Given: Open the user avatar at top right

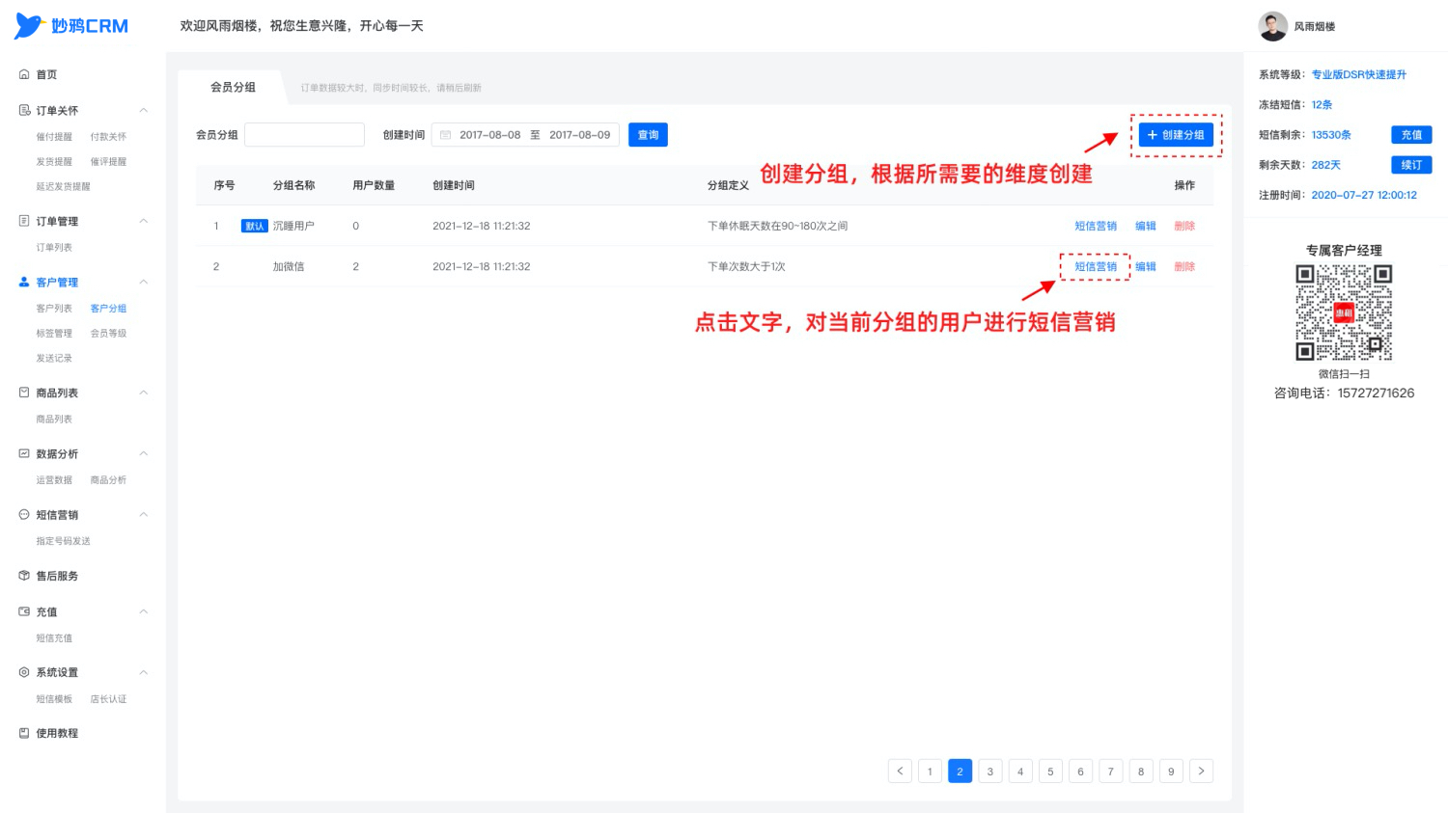Looking at the screenshot, I should 1273,26.
